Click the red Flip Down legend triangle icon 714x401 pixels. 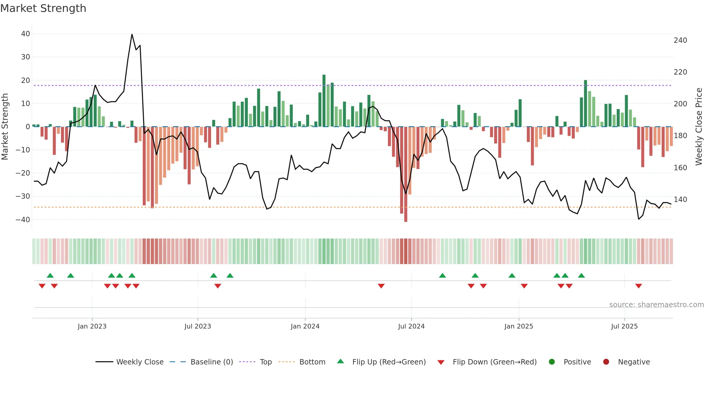[x=441, y=362]
